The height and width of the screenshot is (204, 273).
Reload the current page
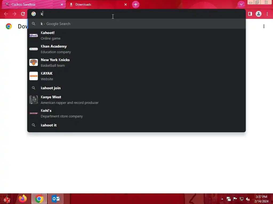point(23,14)
